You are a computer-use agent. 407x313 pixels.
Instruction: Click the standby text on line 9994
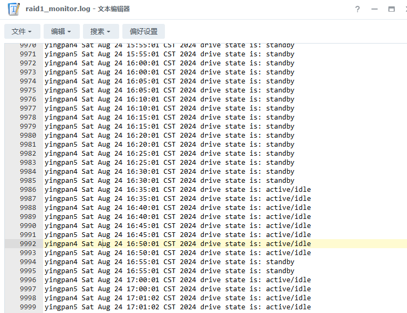(x=280, y=262)
